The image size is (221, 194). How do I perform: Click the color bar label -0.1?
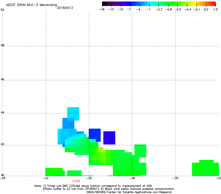tap(197, 10)
